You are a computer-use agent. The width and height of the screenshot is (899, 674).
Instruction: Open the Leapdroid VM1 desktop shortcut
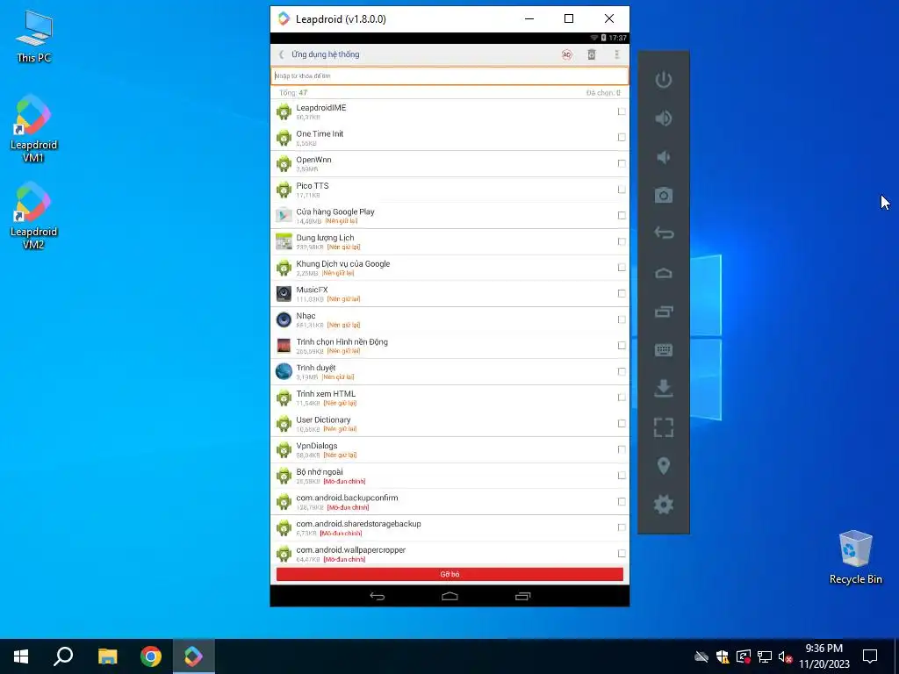[33, 128]
